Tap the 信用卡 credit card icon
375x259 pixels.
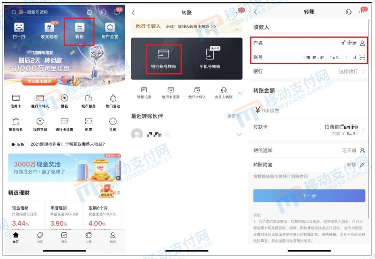pyautogui.click(x=16, y=98)
